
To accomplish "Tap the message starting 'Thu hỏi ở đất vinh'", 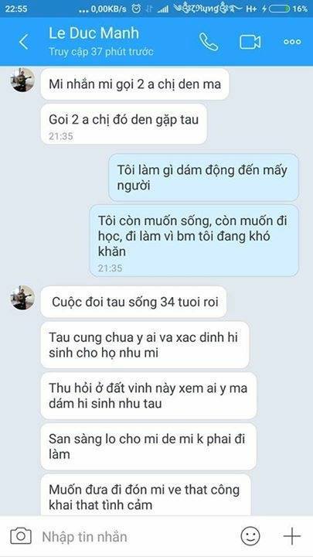I will coord(148,396).
